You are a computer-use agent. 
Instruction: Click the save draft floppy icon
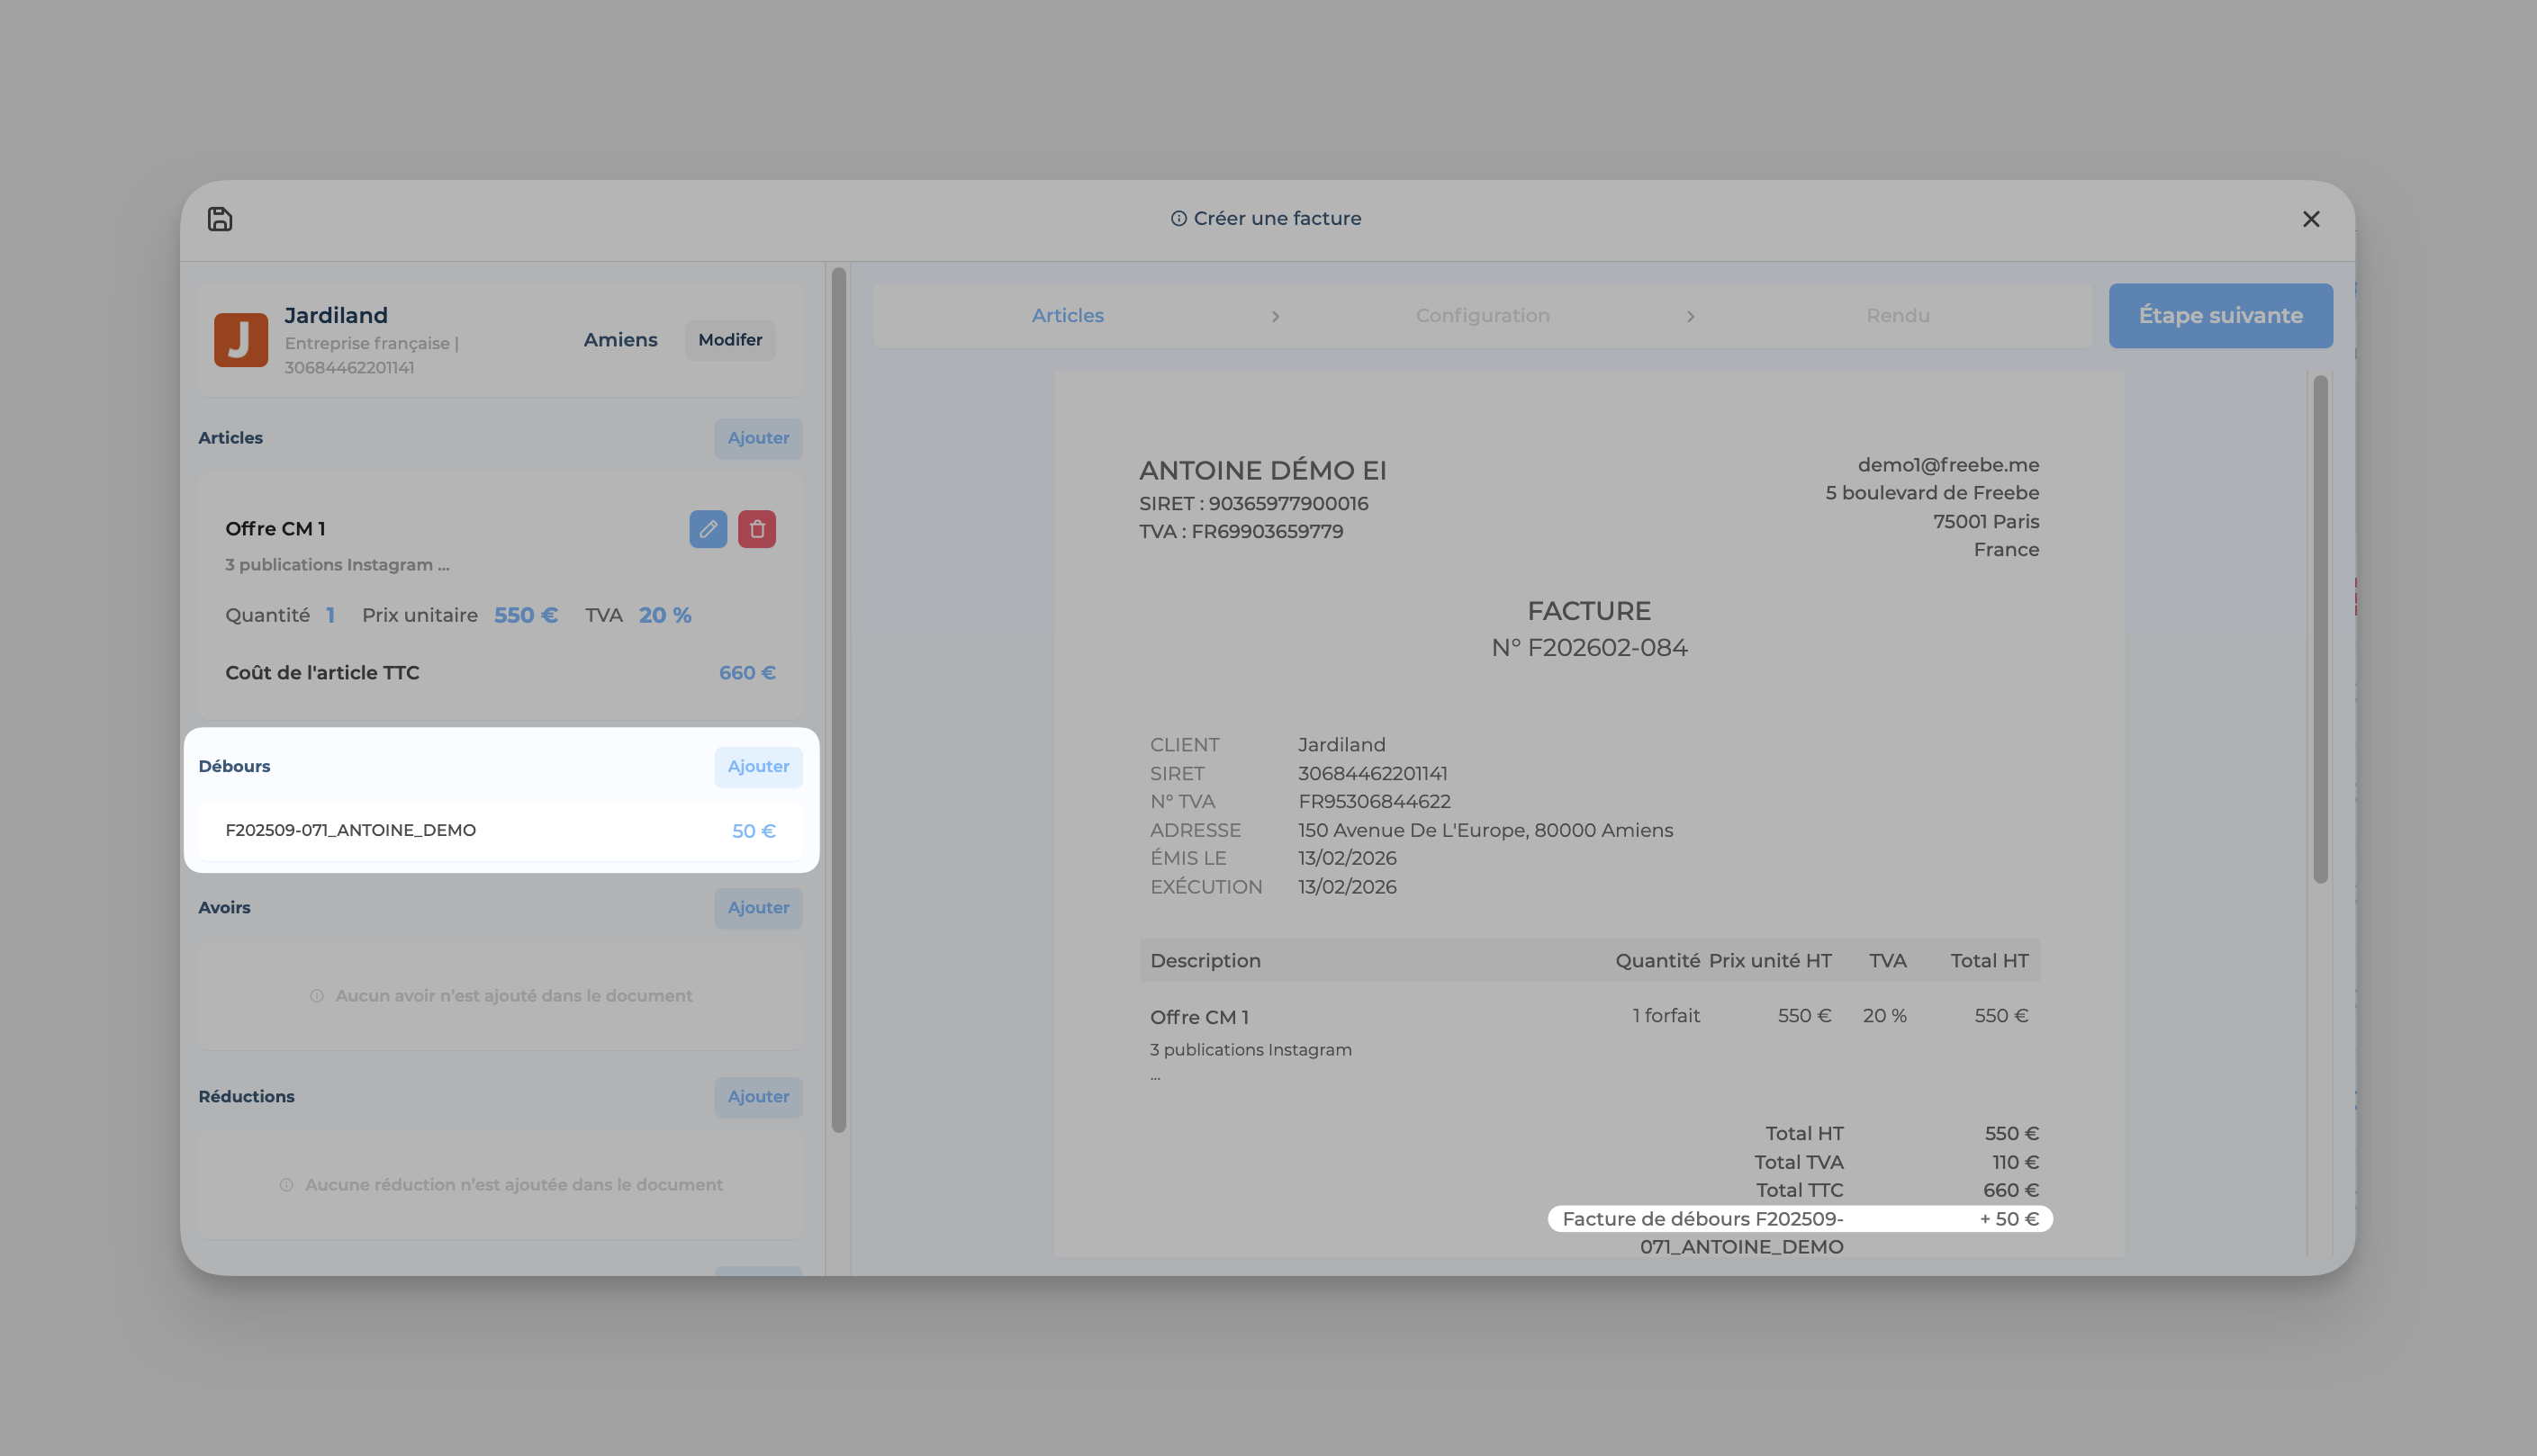220,219
